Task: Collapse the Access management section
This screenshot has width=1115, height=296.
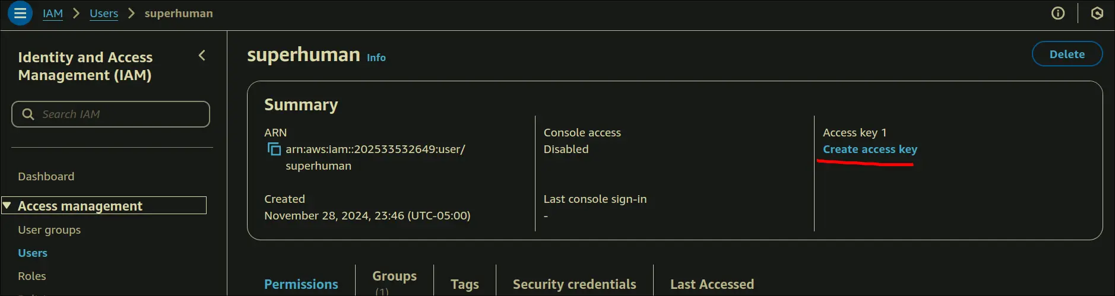Action: (7, 206)
